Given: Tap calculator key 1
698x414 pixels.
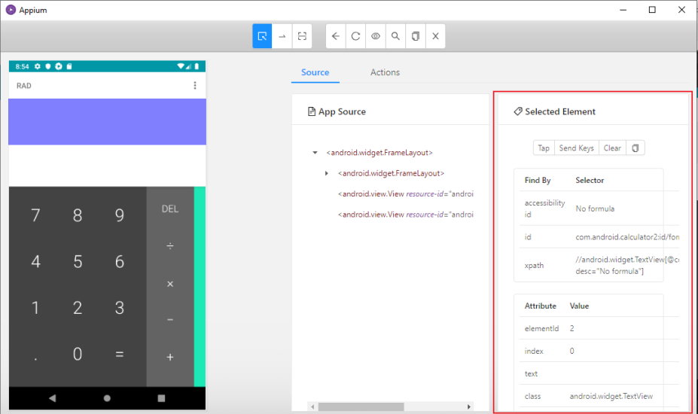Looking at the screenshot, I should click(x=35, y=308).
